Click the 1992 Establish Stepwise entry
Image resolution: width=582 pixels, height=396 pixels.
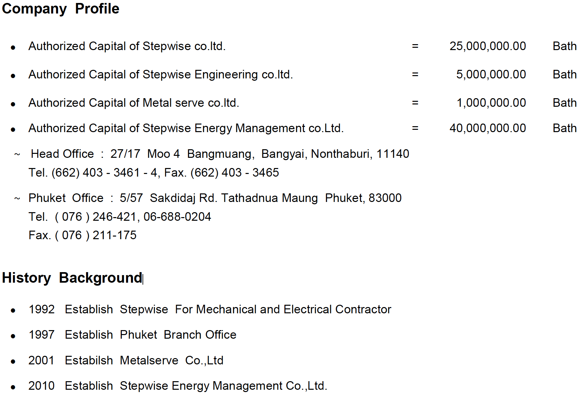click(210, 309)
